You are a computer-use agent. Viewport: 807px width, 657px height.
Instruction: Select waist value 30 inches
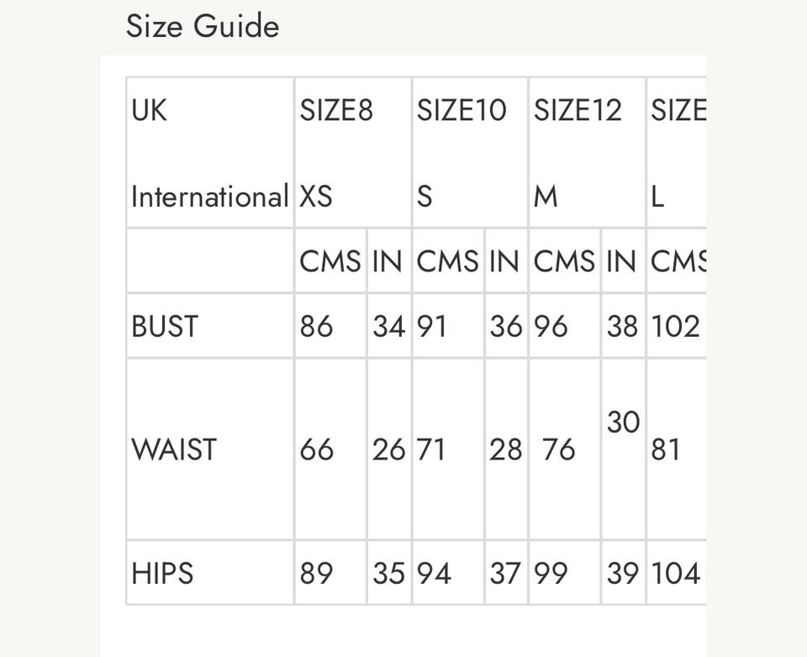[x=624, y=422]
